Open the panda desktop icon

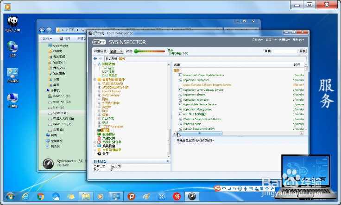(x=13, y=24)
